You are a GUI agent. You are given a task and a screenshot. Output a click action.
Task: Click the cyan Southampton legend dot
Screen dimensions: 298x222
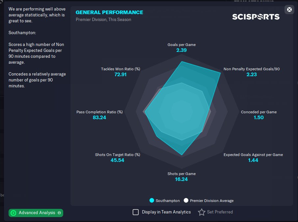(x=152, y=200)
